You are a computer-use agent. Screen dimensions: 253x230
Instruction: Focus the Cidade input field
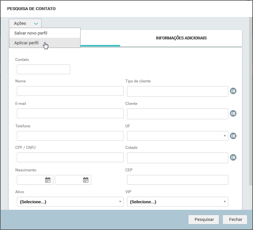pos(177,158)
